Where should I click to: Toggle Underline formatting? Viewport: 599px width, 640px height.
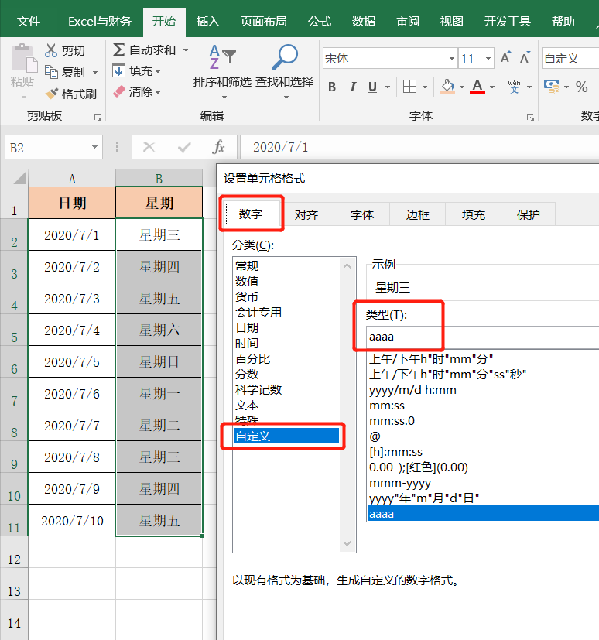372,87
